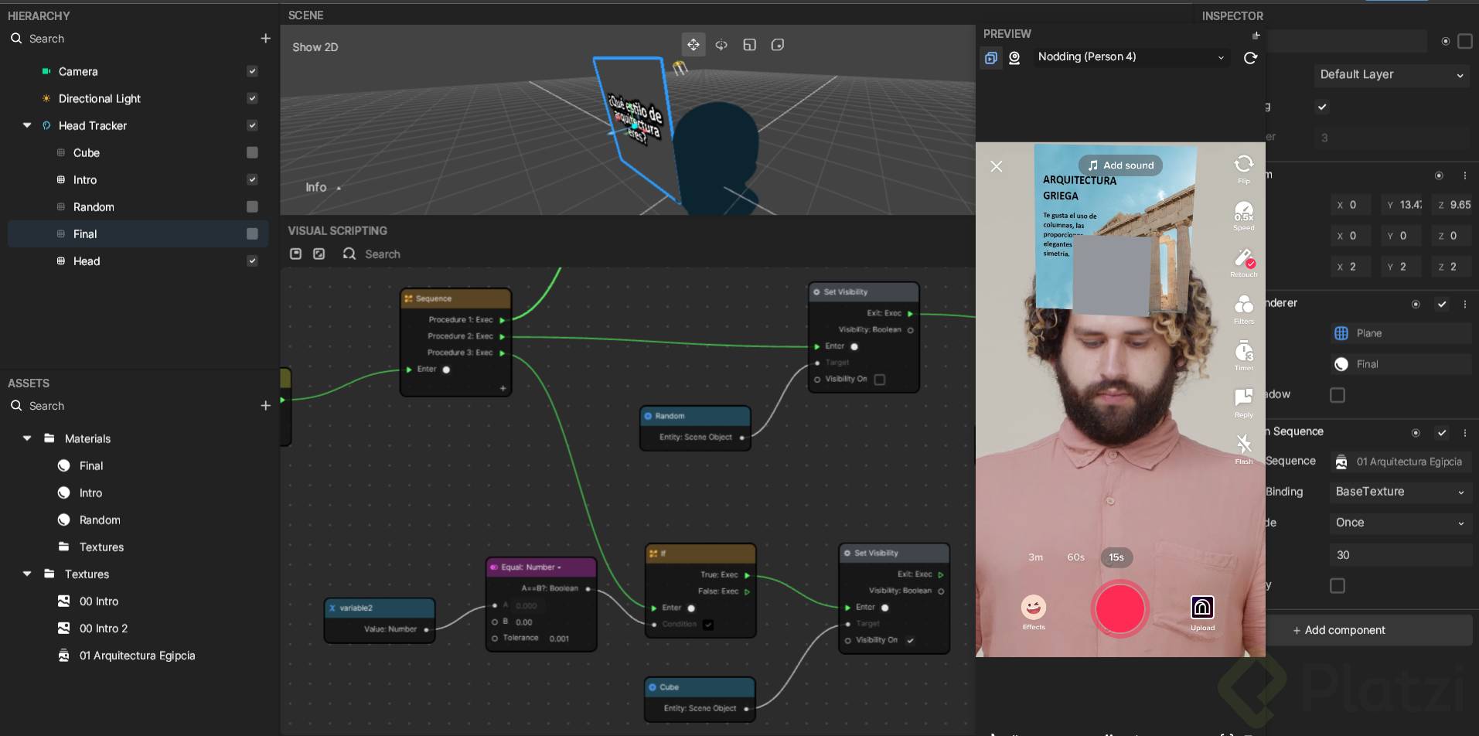Click the Upload icon in preview

click(x=1202, y=608)
